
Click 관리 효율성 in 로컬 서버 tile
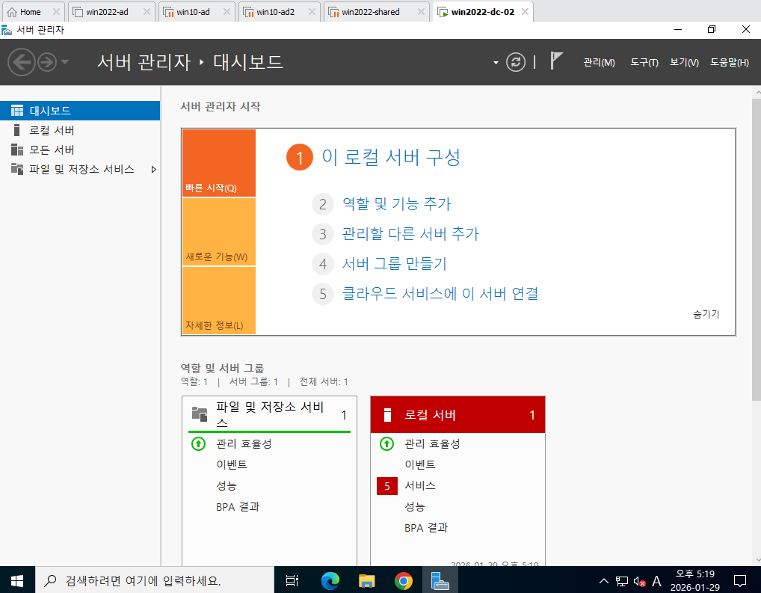coord(432,444)
